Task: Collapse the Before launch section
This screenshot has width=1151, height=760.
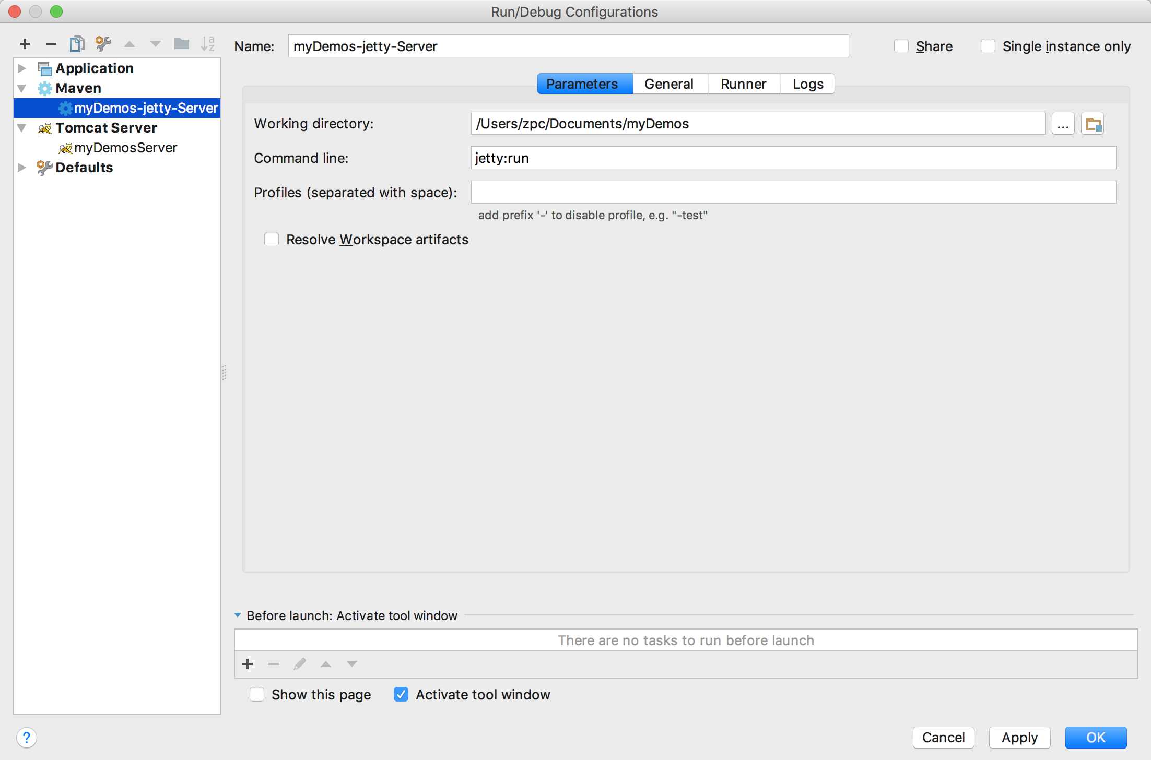Action: click(238, 615)
